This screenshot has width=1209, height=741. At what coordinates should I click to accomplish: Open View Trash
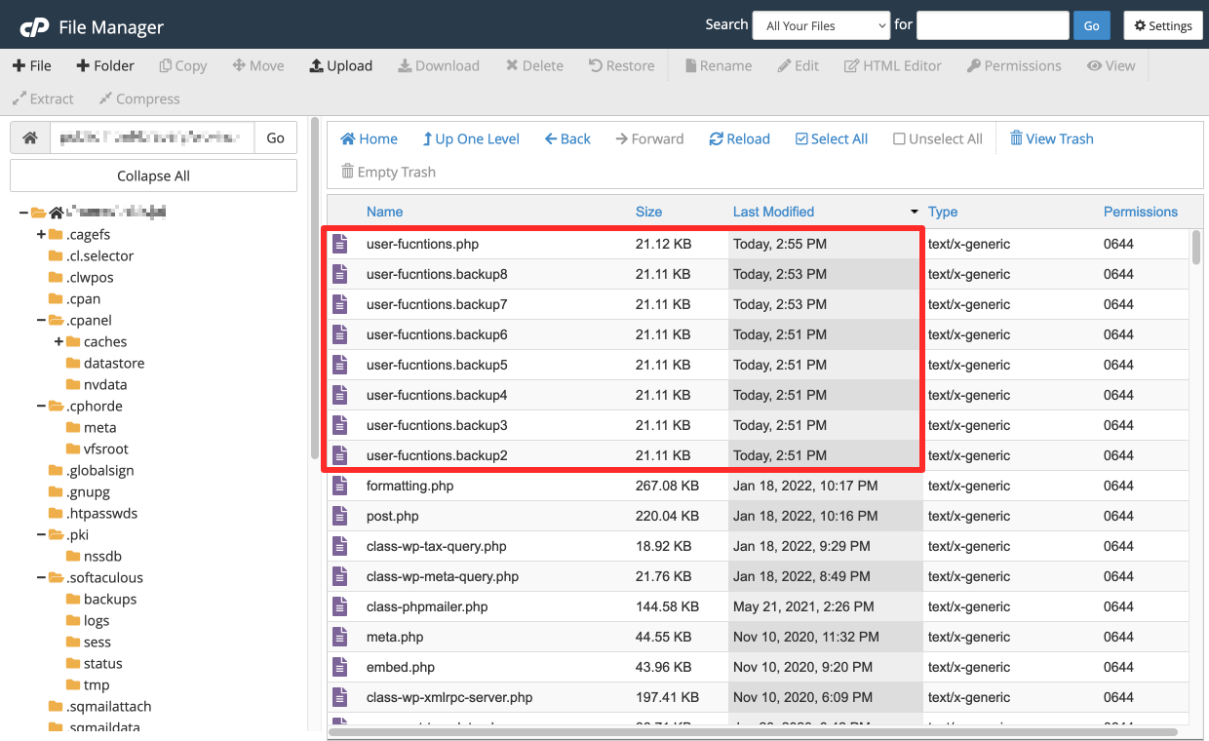tap(1051, 138)
